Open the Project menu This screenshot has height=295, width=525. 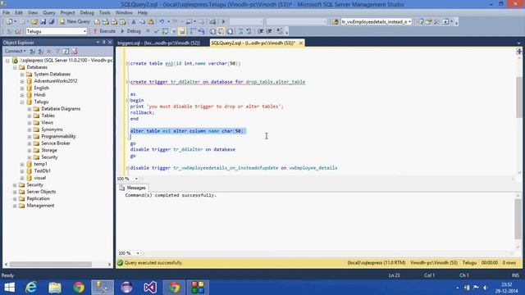point(67,13)
